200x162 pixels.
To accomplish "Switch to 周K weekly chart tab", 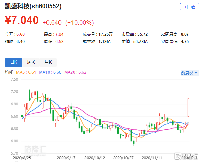I will (x=31, y=62).
